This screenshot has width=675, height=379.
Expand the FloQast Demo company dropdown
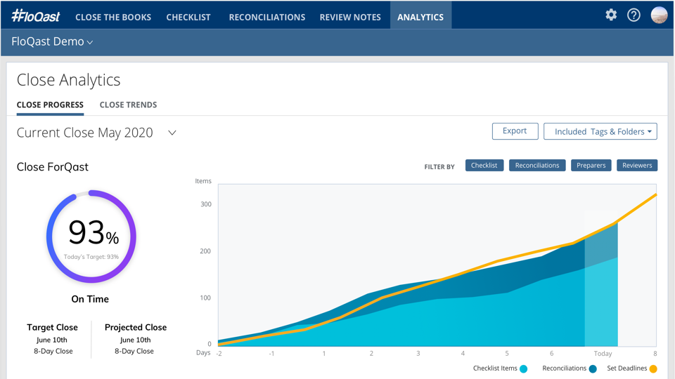(x=52, y=41)
